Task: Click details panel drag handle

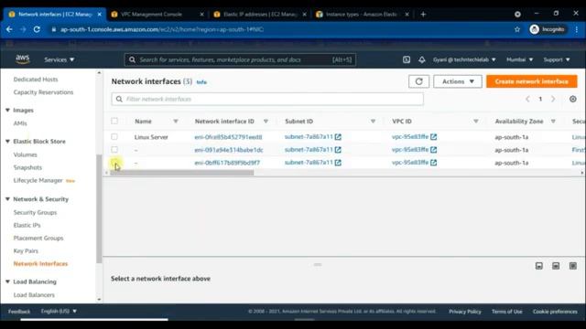Action: click(318, 264)
